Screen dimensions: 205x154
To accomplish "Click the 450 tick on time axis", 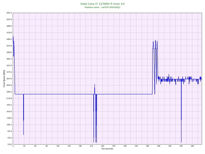I will tap(181, 146).
